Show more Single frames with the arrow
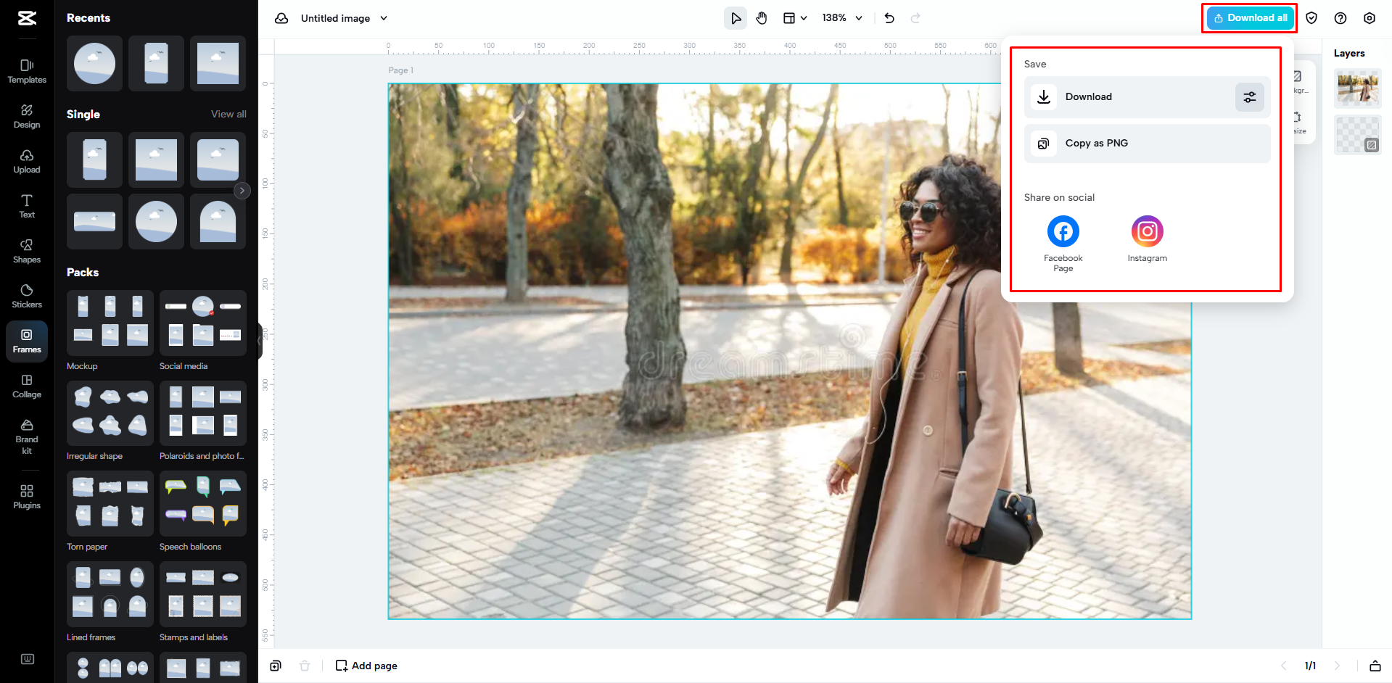 pyautogui.click(x=242, y=191)
